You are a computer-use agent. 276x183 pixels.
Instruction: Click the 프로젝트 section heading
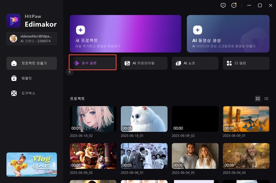[x=77, y=98]
